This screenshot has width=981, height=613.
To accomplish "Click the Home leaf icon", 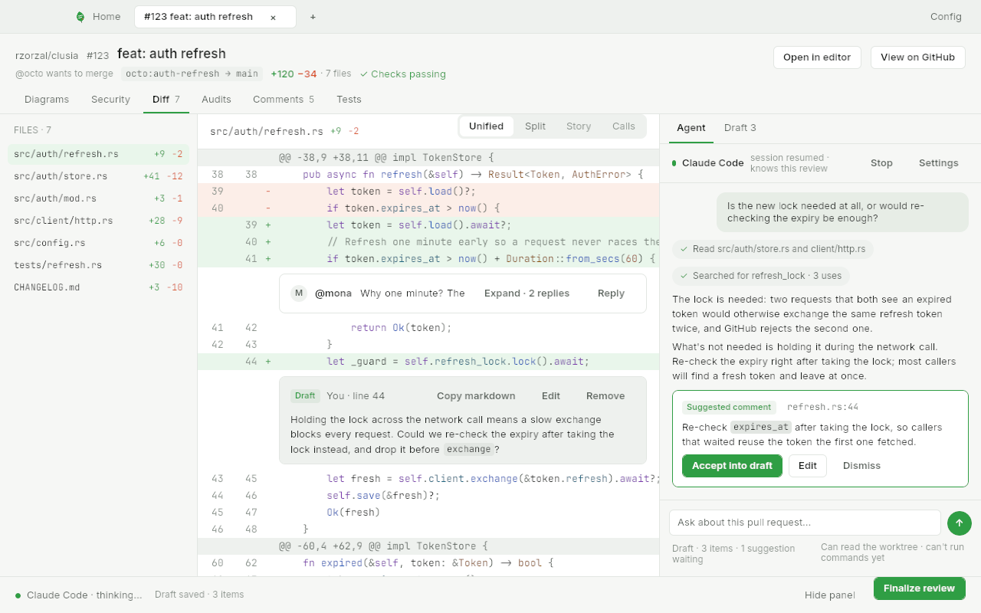I will click(x=80, y=17).
